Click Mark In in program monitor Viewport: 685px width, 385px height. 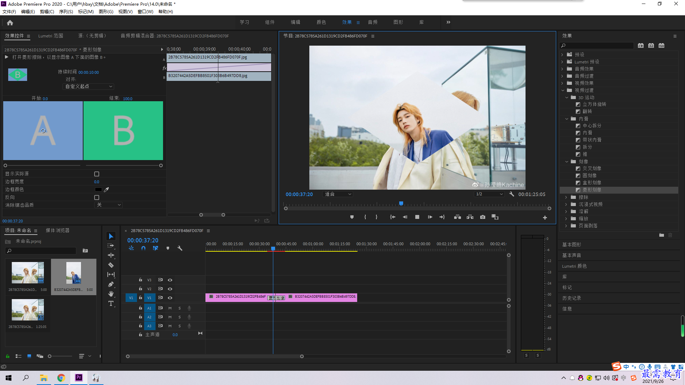pos(365,217)
